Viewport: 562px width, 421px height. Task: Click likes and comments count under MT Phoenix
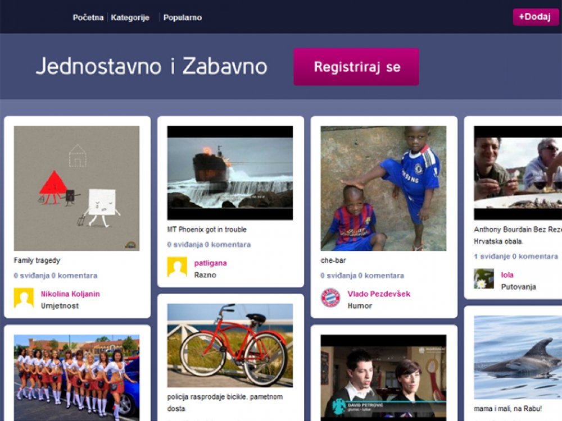[209, 245]
